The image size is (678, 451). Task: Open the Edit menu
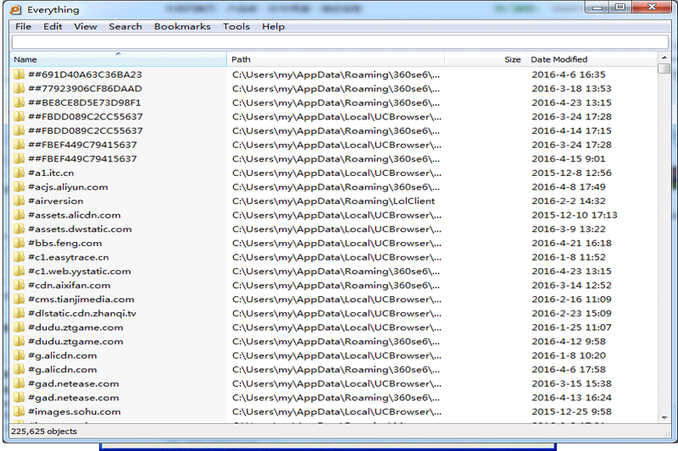click(53, 27)
